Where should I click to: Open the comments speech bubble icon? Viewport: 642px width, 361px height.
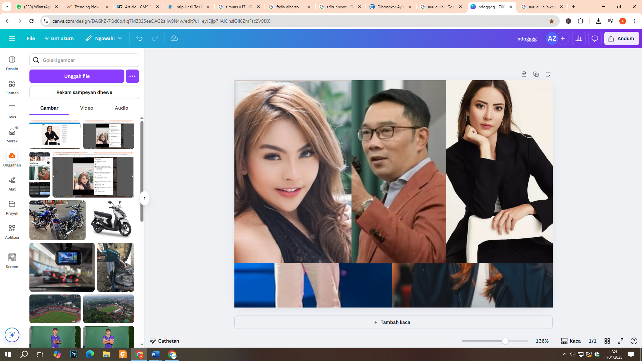(595, 38)
